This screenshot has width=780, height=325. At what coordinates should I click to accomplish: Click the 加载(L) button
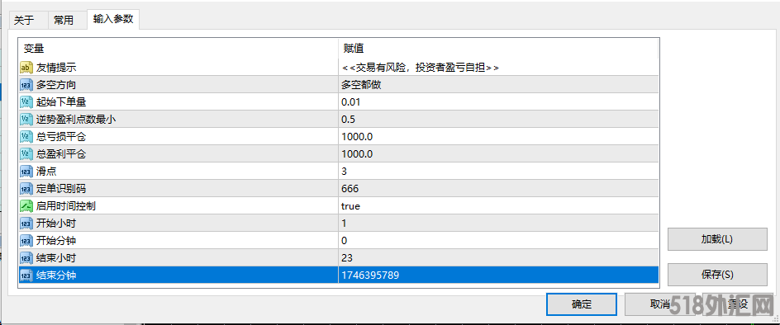point(717,239)
